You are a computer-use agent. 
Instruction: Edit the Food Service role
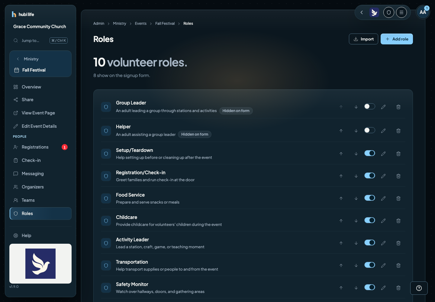coord(383,198)
